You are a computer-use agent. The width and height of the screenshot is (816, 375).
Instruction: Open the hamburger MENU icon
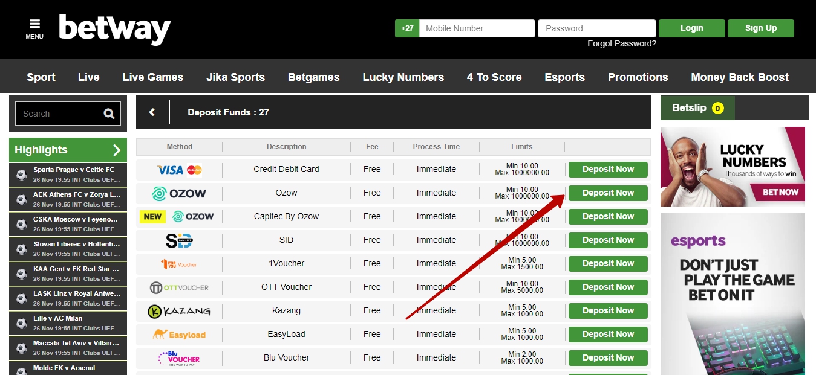coord(34,28)
